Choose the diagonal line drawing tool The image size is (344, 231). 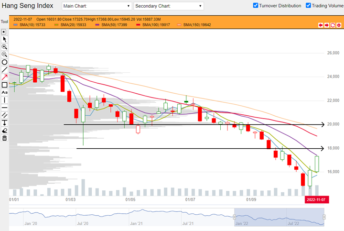point(4,70)
